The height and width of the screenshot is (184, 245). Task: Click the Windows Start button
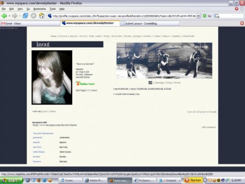click(11, 180)
